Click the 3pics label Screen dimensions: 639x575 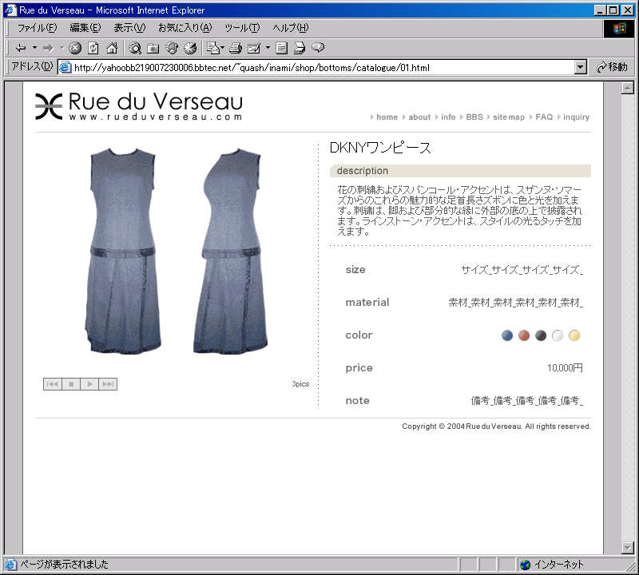point(300,384)
